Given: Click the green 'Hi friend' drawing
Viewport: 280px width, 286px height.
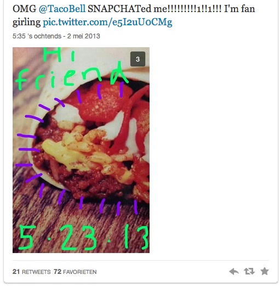Looking at the screenshot, I should [71, 70].
